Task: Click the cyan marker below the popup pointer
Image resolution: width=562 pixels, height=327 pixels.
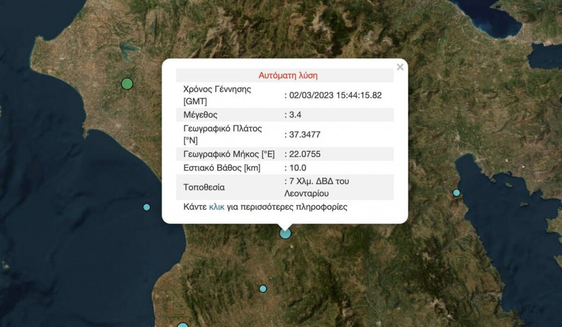Action: coord(285,233)
